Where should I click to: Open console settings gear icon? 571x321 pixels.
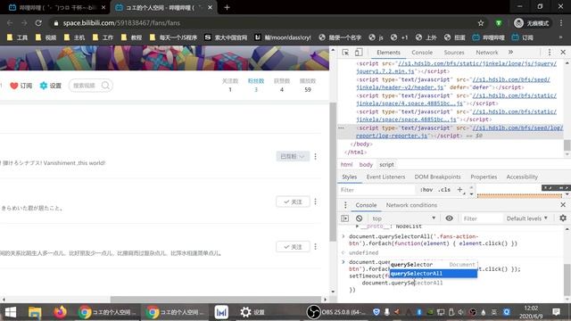[563, 218]
